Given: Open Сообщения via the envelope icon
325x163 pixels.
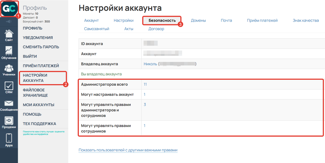Looking at the screenshot, I should [9, 104].
